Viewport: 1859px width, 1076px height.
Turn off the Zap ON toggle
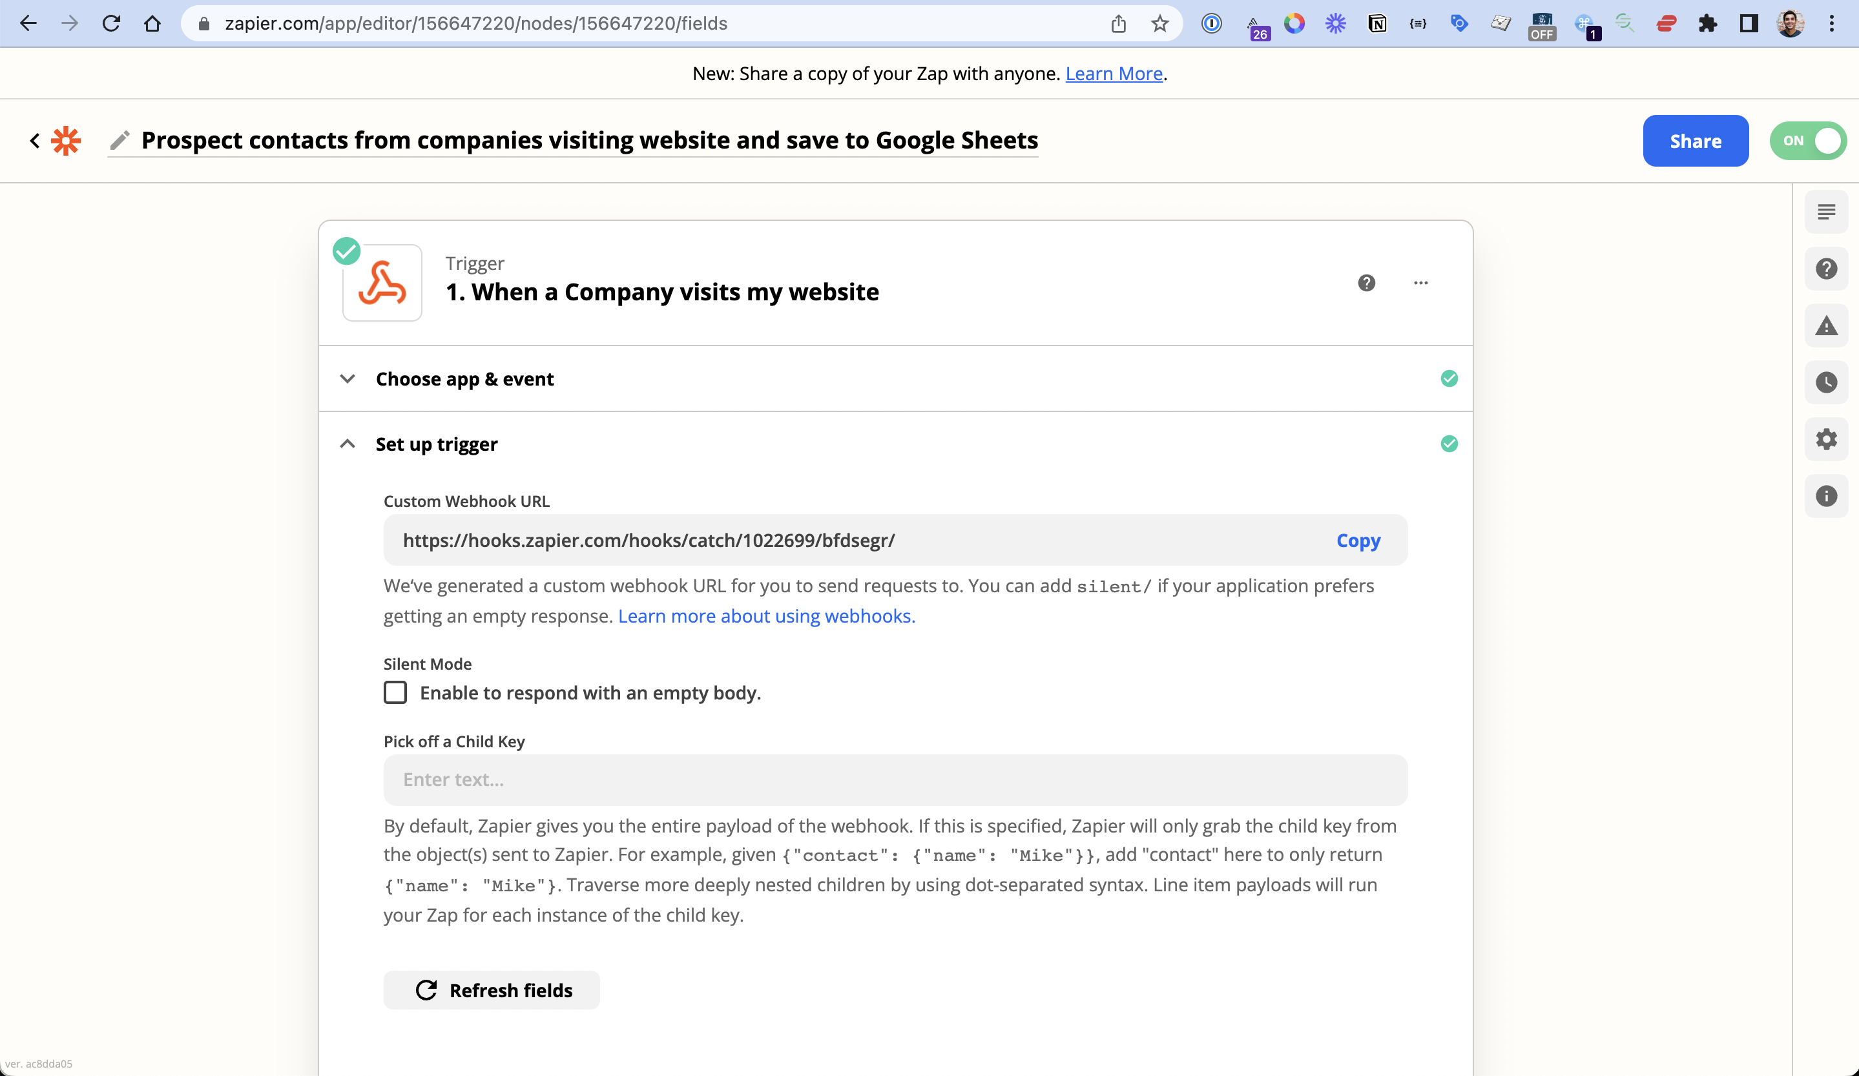pos(1807,141)
